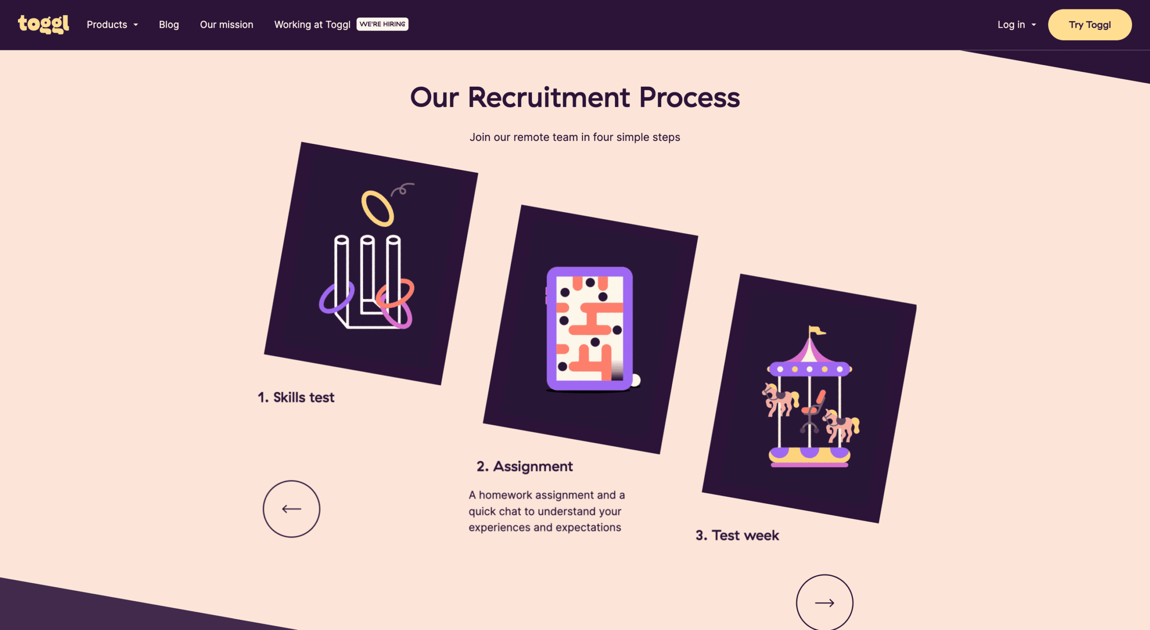
Task: Open the Products dropdown menu
Action: coord(112,25)
